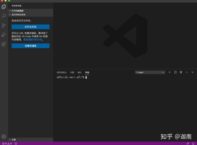The width and height of the screenshot is (197, 145).
Task: Close the terminal panel
Action: (x=192, y=72)
